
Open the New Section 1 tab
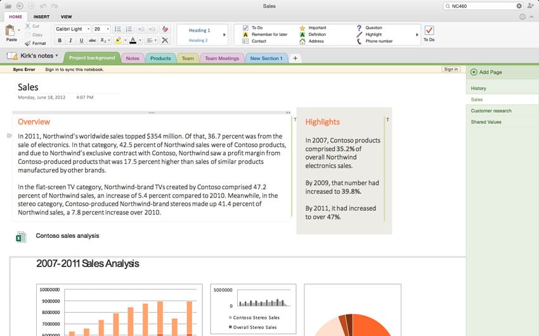tap(266, 58)
